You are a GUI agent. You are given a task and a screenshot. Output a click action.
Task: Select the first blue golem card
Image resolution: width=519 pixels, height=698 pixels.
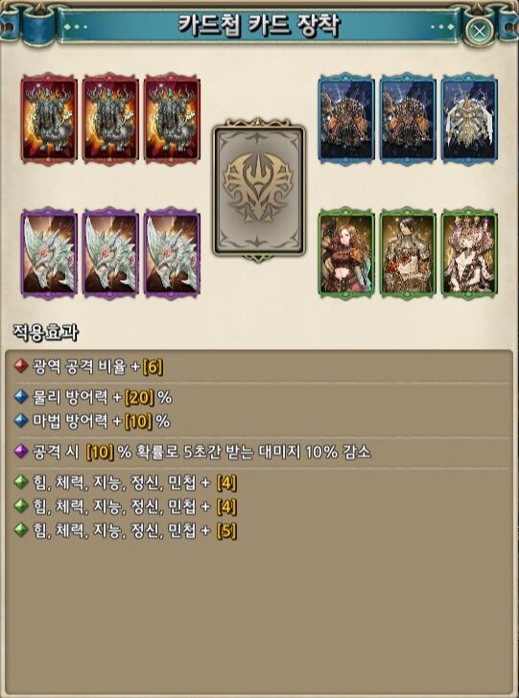tap(346, 119)
